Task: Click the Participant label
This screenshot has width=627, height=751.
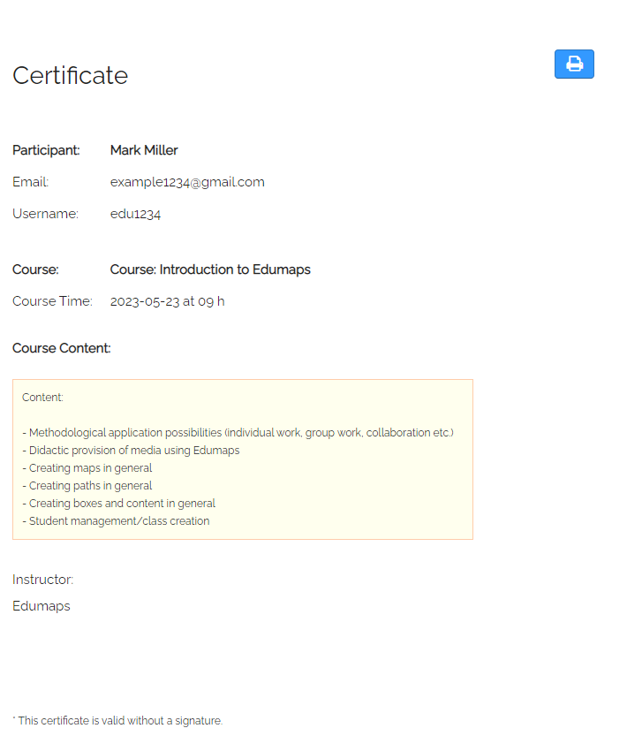Action: [x=46, y=150]
